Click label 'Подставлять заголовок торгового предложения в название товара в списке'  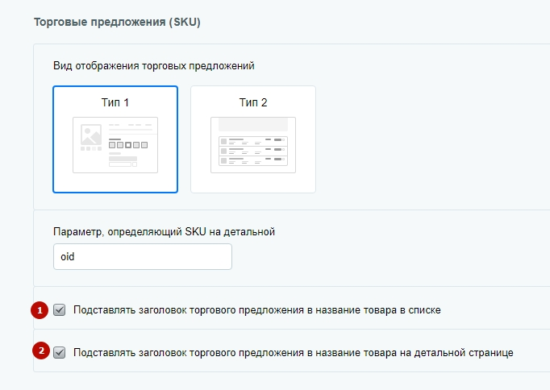coord(256,310)
